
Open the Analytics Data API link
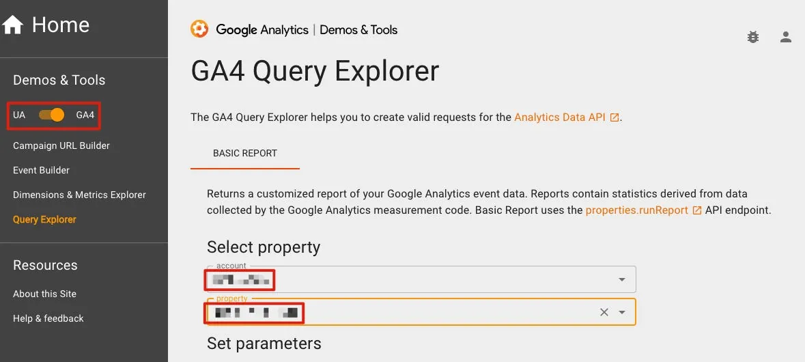[559, 117]
